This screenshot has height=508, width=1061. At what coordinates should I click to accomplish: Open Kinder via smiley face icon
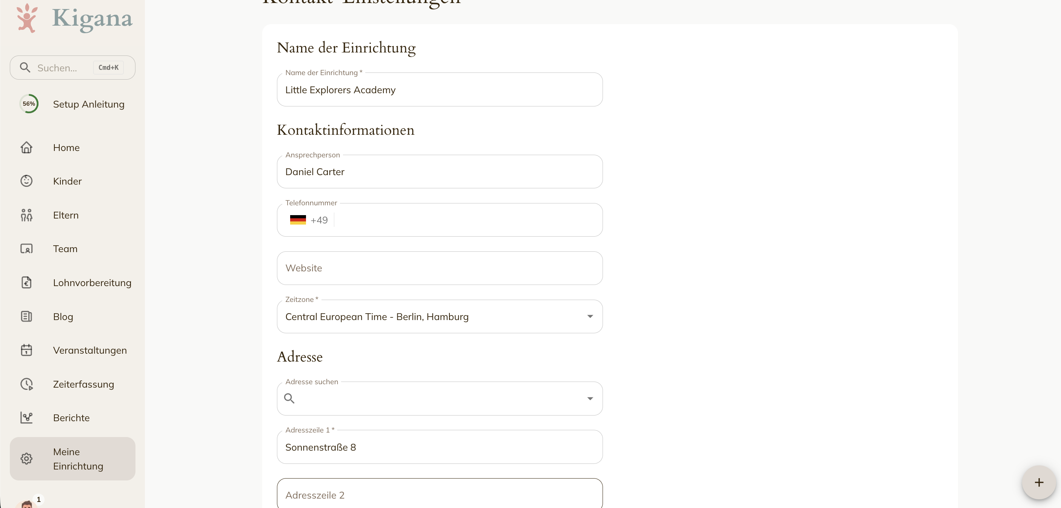tap(26, 181)
